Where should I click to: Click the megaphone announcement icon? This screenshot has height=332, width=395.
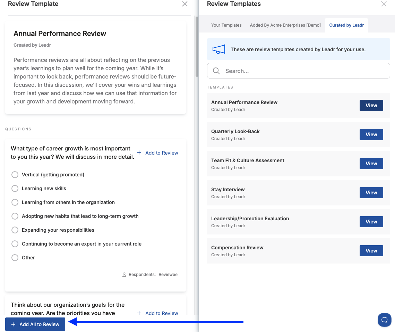tap(219, 49)
